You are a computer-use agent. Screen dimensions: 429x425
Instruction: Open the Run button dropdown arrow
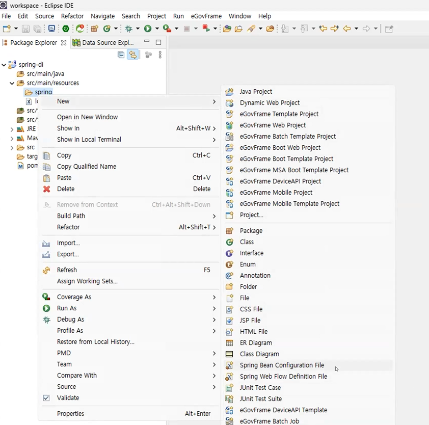157,29
